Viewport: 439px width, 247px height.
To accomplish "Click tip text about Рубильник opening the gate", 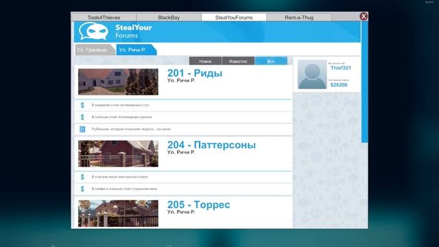I will [131, 129].
